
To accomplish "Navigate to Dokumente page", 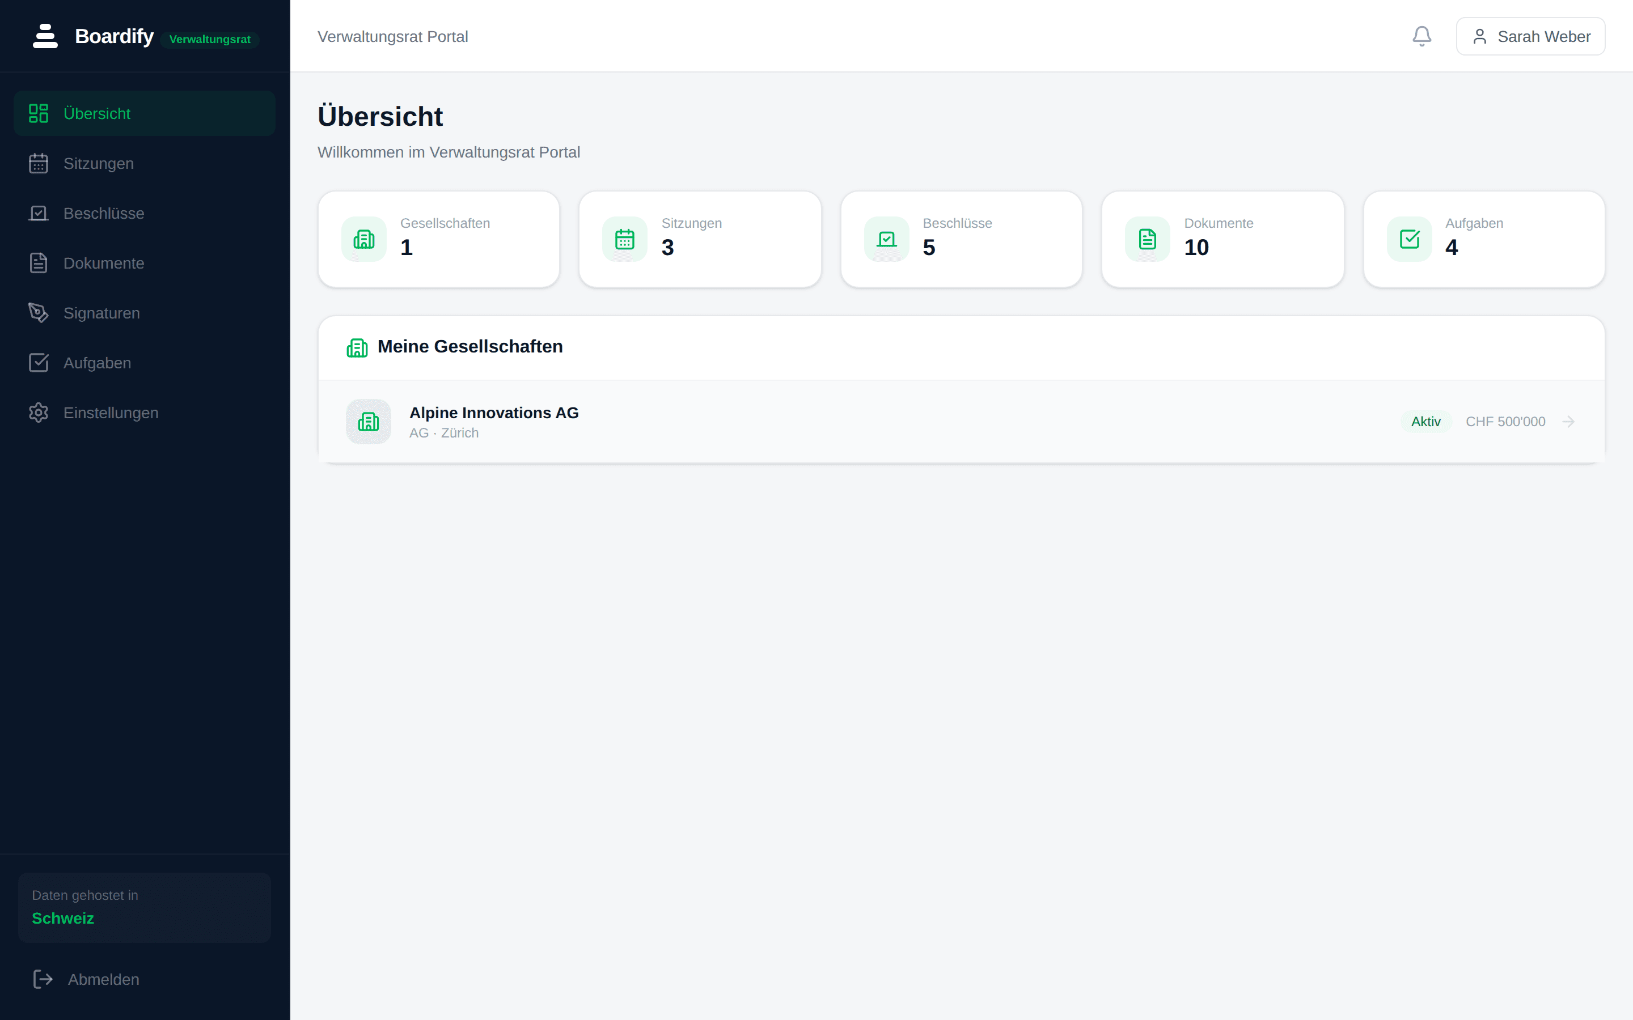I will (x=145, y=263).
